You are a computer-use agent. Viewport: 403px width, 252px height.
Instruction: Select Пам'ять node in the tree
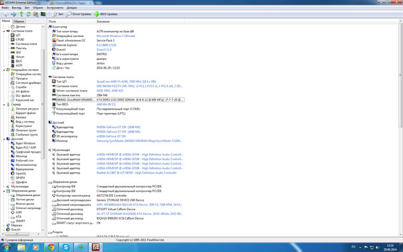click(x=21, y=48)
